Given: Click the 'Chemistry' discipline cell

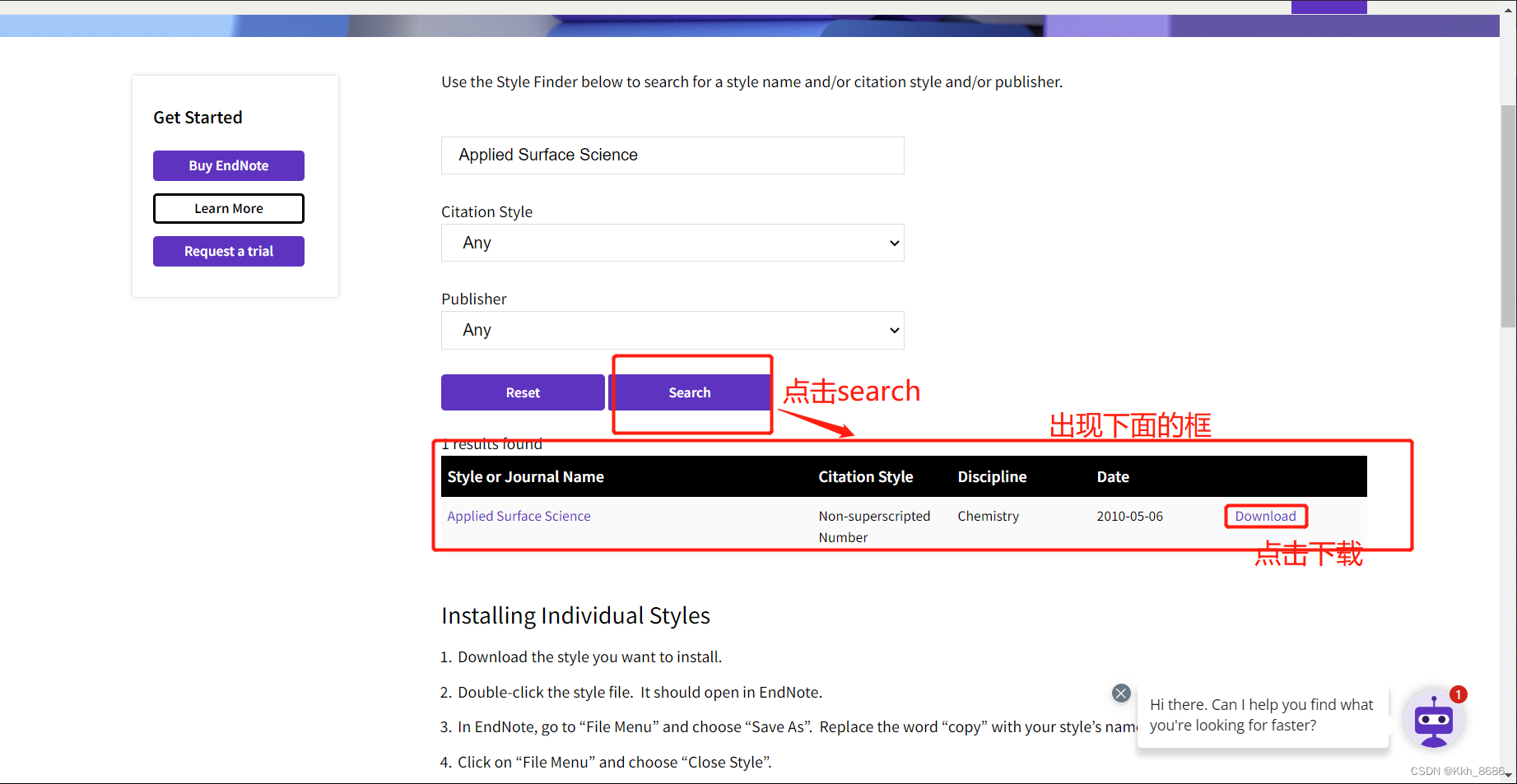Looking at the screenshot, I should click(x=988, y=516).
